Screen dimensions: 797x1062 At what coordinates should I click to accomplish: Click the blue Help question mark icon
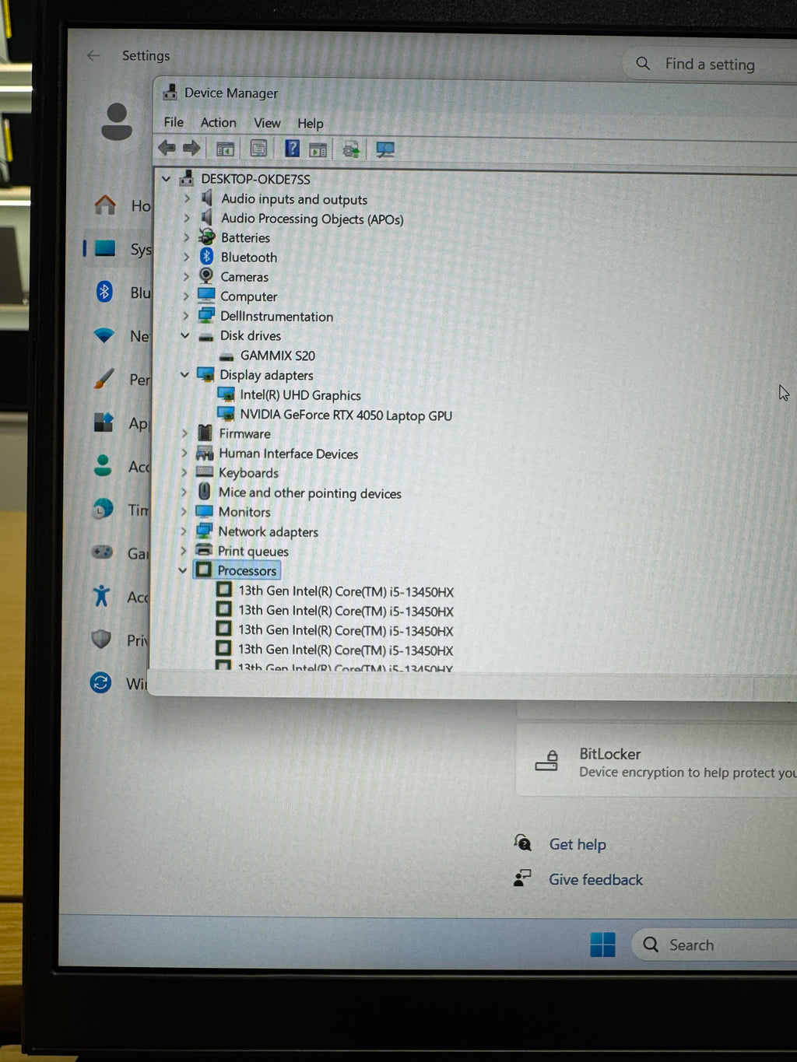click(x=292, y=148)
